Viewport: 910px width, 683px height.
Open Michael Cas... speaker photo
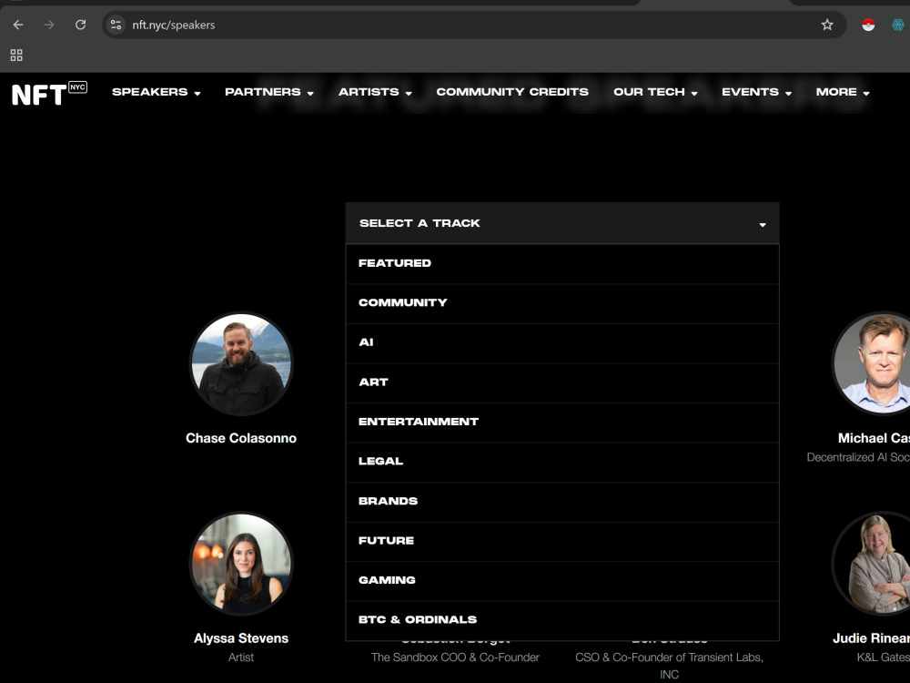pyautogui.click(x=872, y=364)
